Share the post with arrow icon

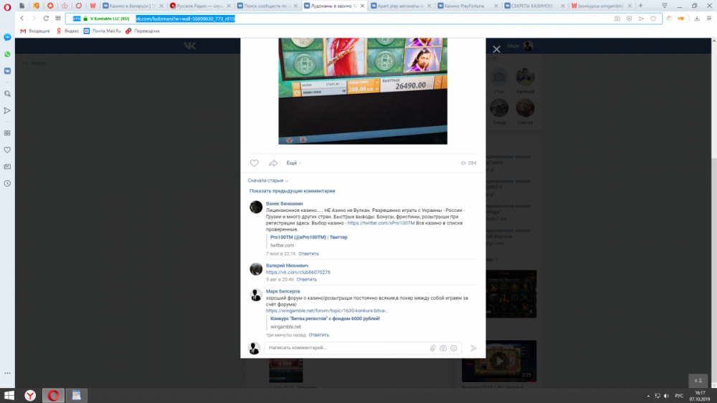(x=273, y=163)
